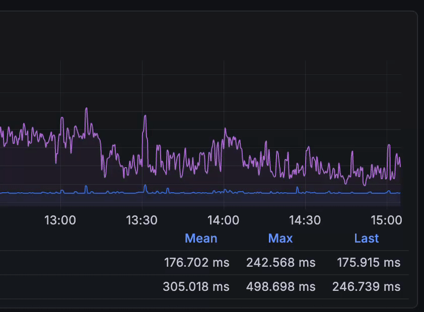The image size is (424, 312).
Task: Click the 15:00 time axis label
Action: (x=386, y=220)
